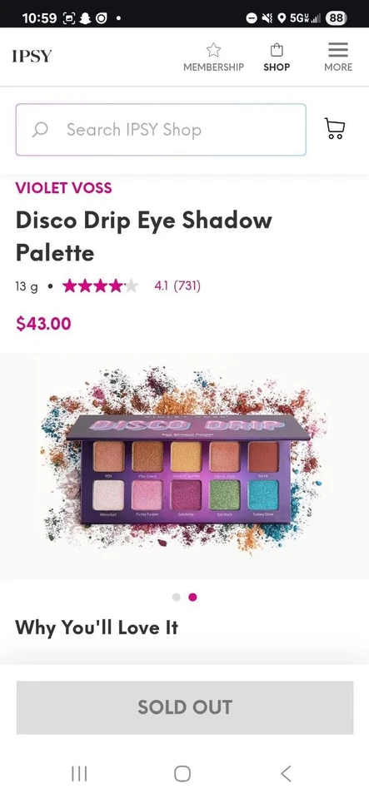Viewport: 369px width, 799px height.
Task: Go to IPSY home logo
Action: pos(32,56)
